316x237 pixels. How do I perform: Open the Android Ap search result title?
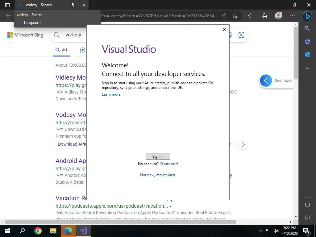point(71,160)
